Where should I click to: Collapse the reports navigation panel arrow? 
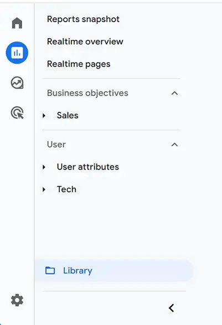click(172, 308)
